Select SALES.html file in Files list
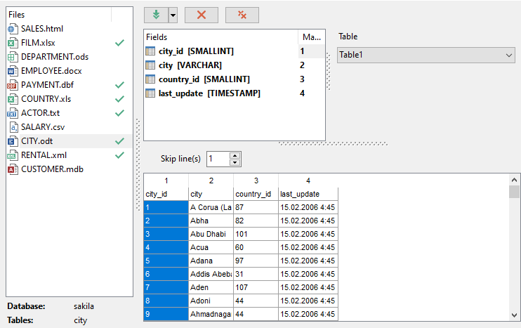Viewport: 521px width, 328px height. click(x=41, y=29)
